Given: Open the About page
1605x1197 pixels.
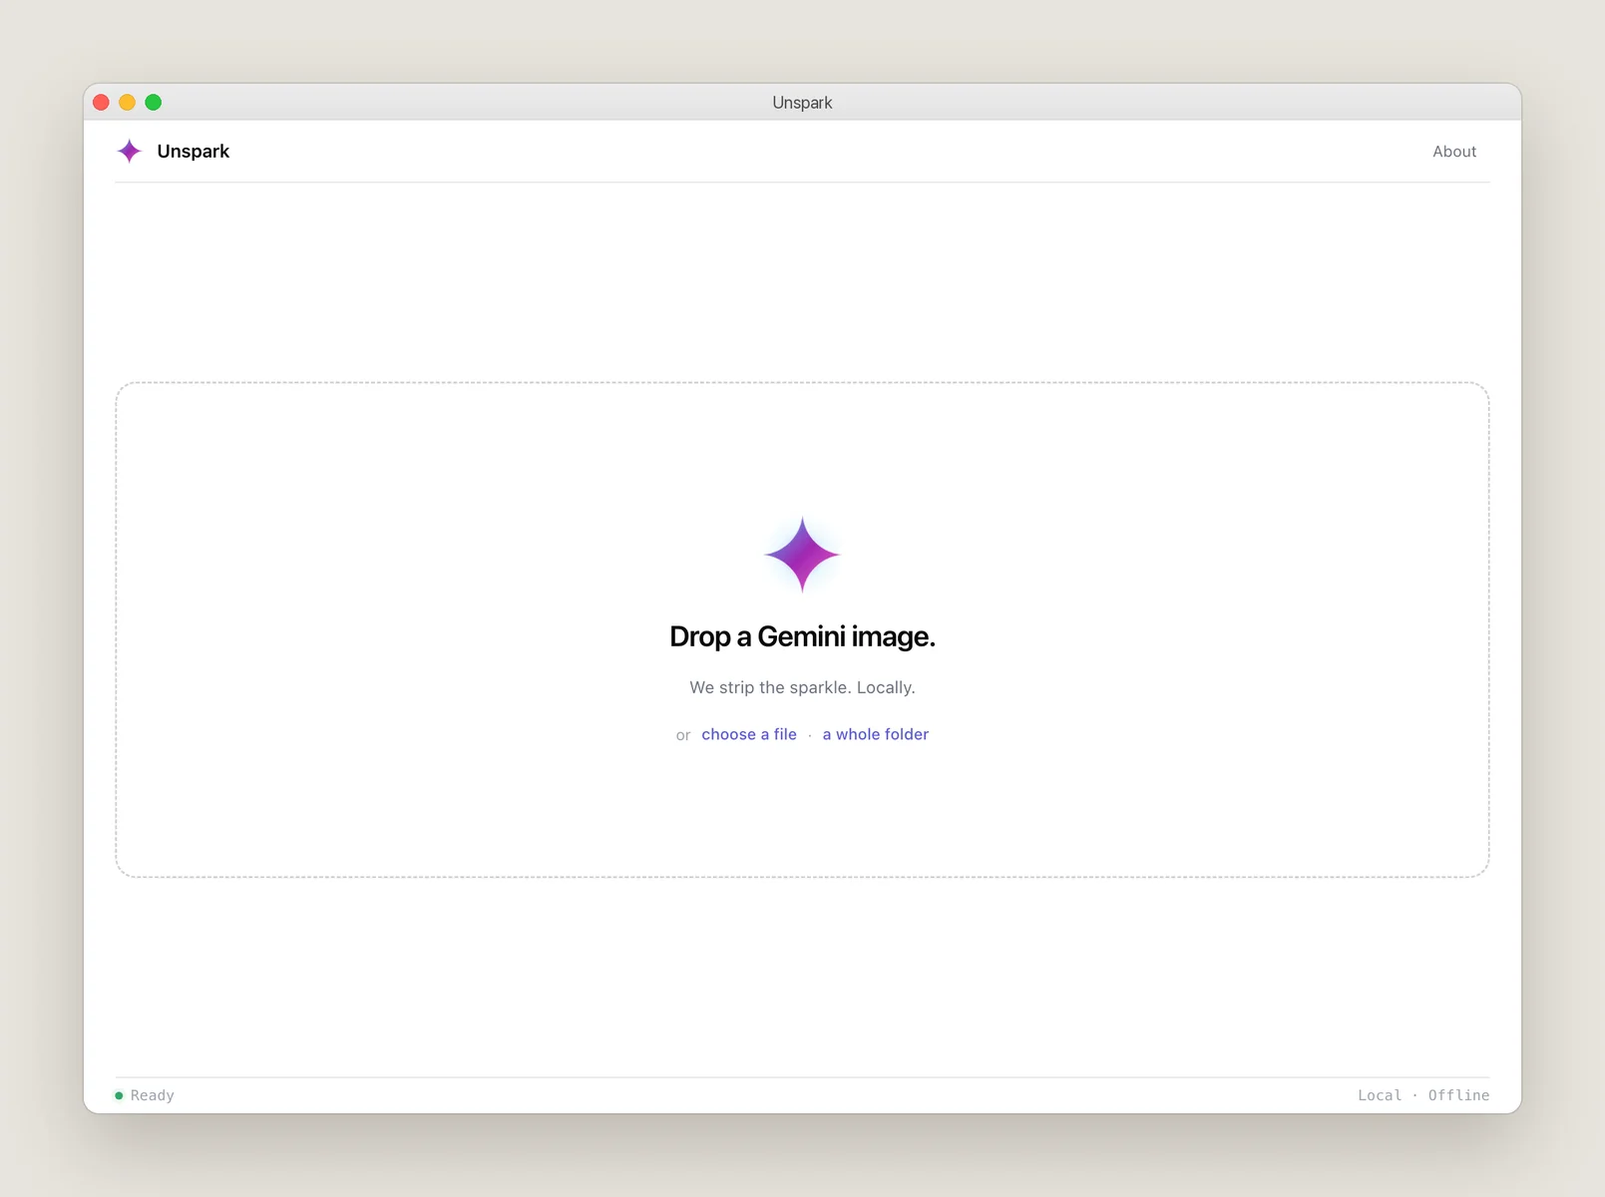Looking at the screenshot, I should tap(1454, 152).
